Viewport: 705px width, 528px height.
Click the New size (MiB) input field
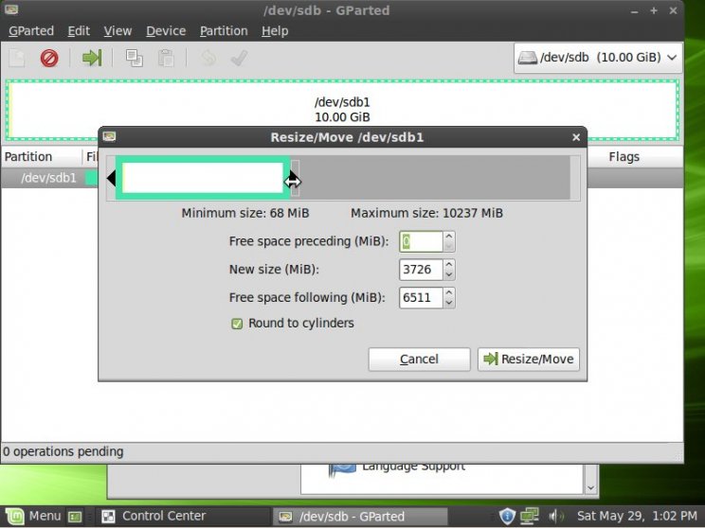point(421,270)
